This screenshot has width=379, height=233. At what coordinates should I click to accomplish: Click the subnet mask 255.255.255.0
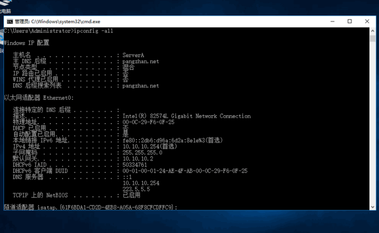(x=142, y=152)
